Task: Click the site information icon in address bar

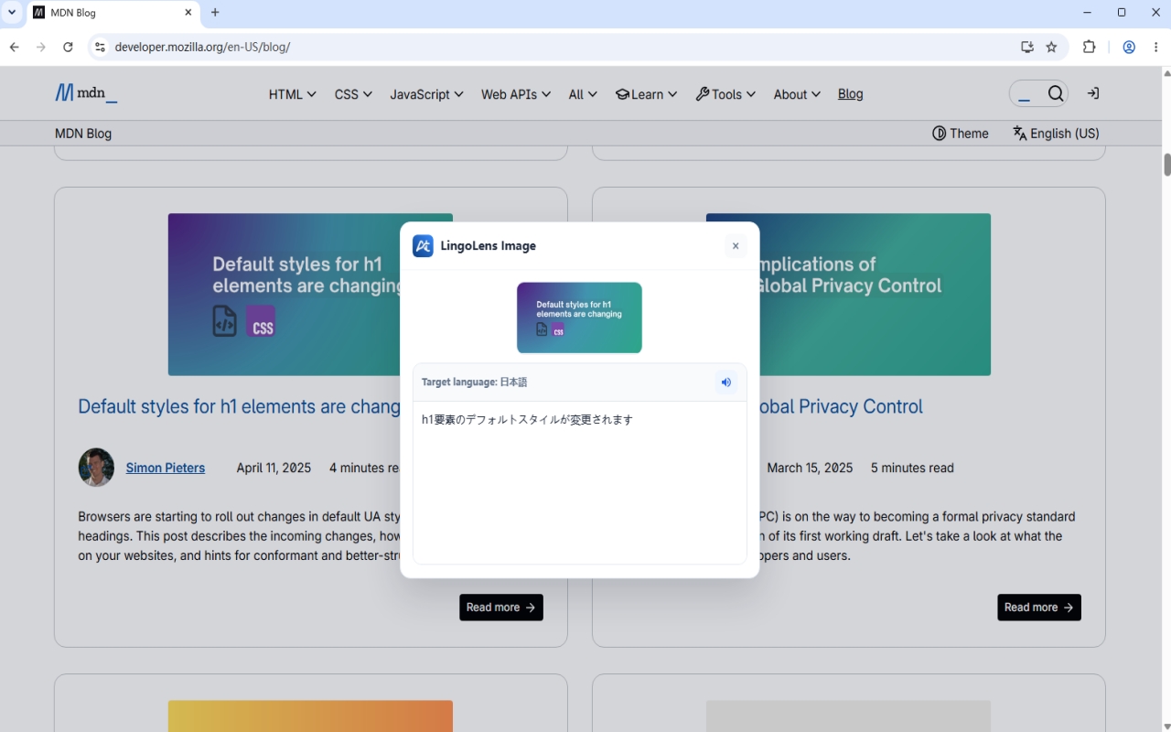Action: (100, 47)
